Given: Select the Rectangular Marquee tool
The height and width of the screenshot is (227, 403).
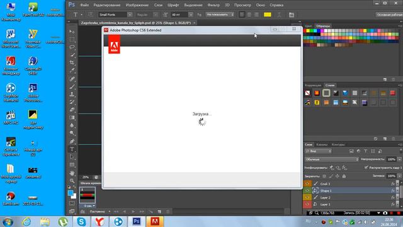Looking at the screenshot, I should coord(72,40).
